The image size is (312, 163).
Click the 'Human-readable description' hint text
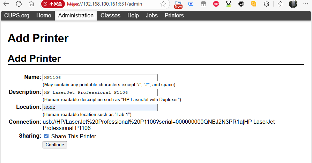tap(112, 99)
